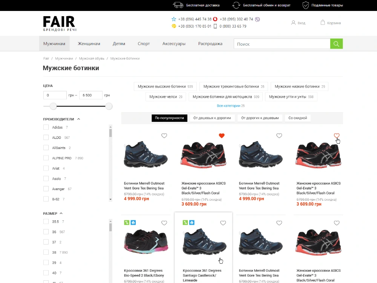Sort by По популярности
Viewport: 377px width, 283px height.
pyautogui.click(x=170, y=118)
